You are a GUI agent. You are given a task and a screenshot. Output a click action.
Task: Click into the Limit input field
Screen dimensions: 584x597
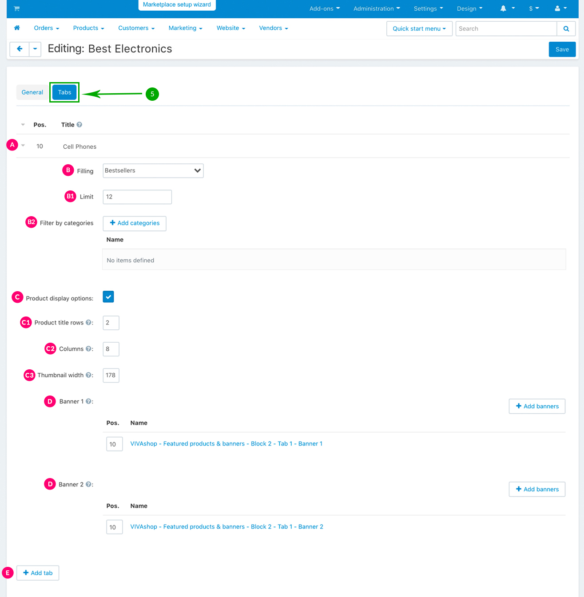click(137, 197)
